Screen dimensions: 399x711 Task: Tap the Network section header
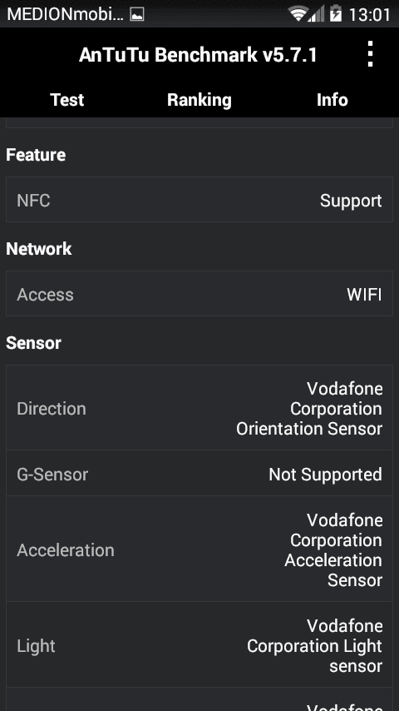tap(39, 249)
